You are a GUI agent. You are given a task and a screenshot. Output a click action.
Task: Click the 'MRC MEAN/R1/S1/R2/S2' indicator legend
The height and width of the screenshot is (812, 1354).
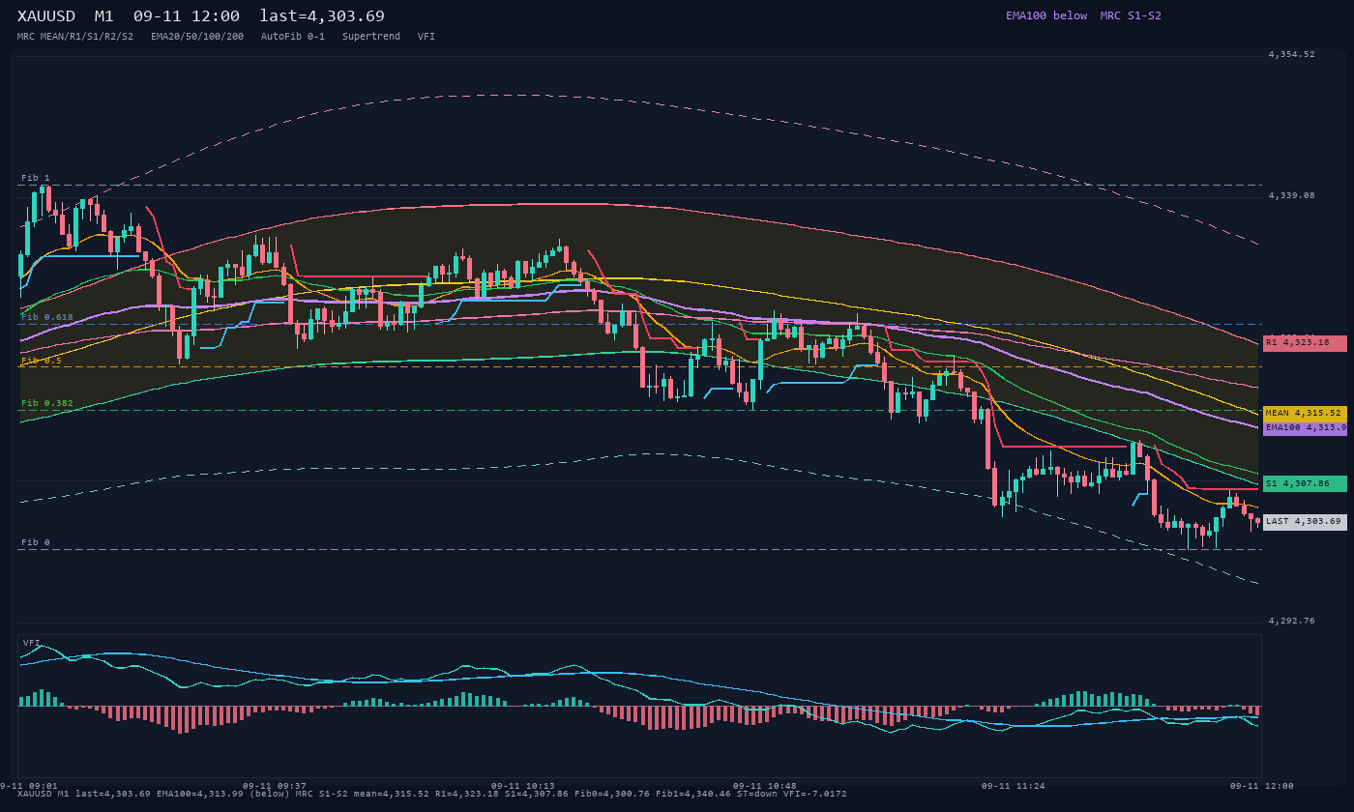pyautogui.click(x=75, y=36)
